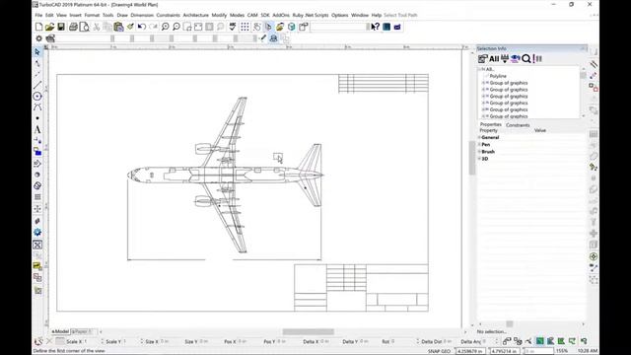
Task: Undo the last action
Action: tap(142, 27)
